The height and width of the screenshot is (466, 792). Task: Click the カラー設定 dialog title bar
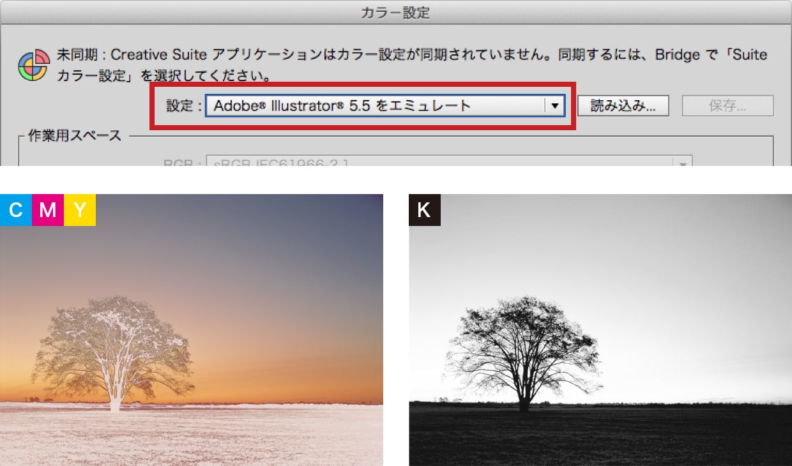point(396,12)
